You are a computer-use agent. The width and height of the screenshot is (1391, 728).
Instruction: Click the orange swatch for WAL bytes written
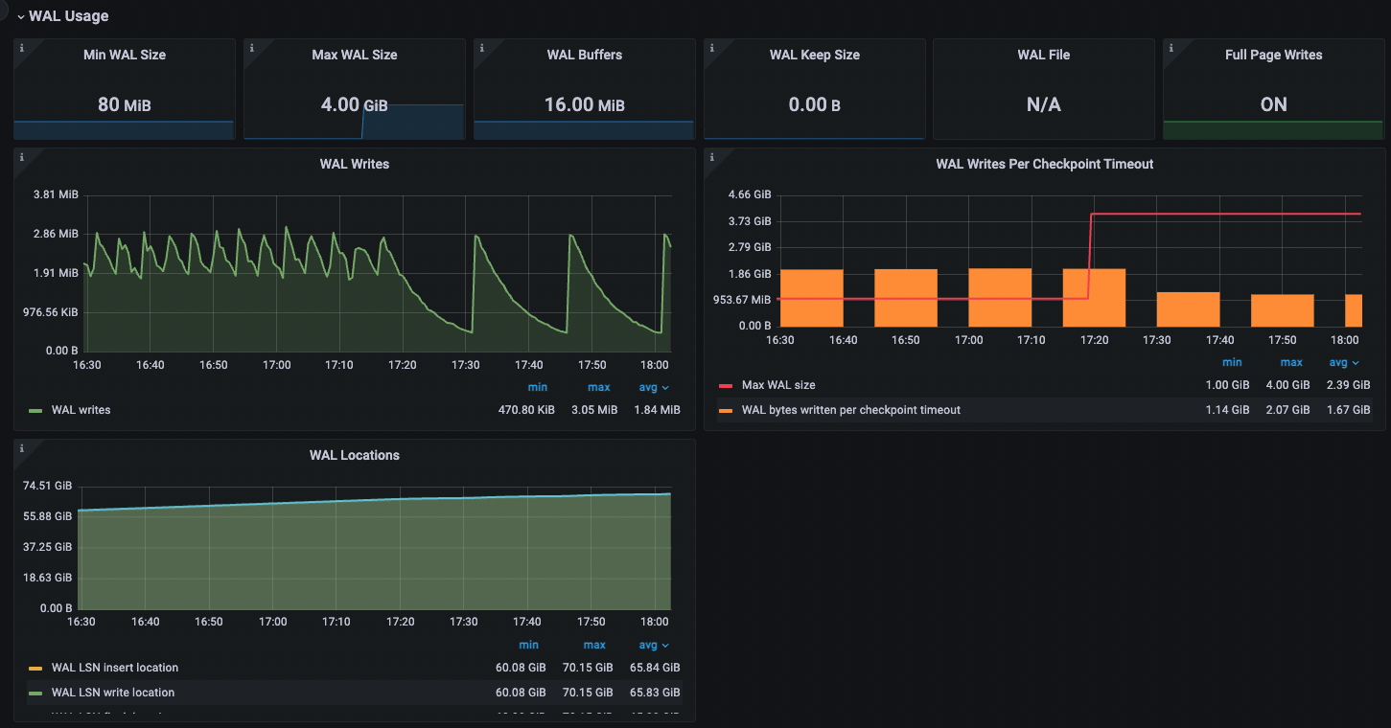coord(726,410)
